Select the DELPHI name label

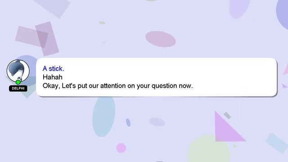(18, 89)
